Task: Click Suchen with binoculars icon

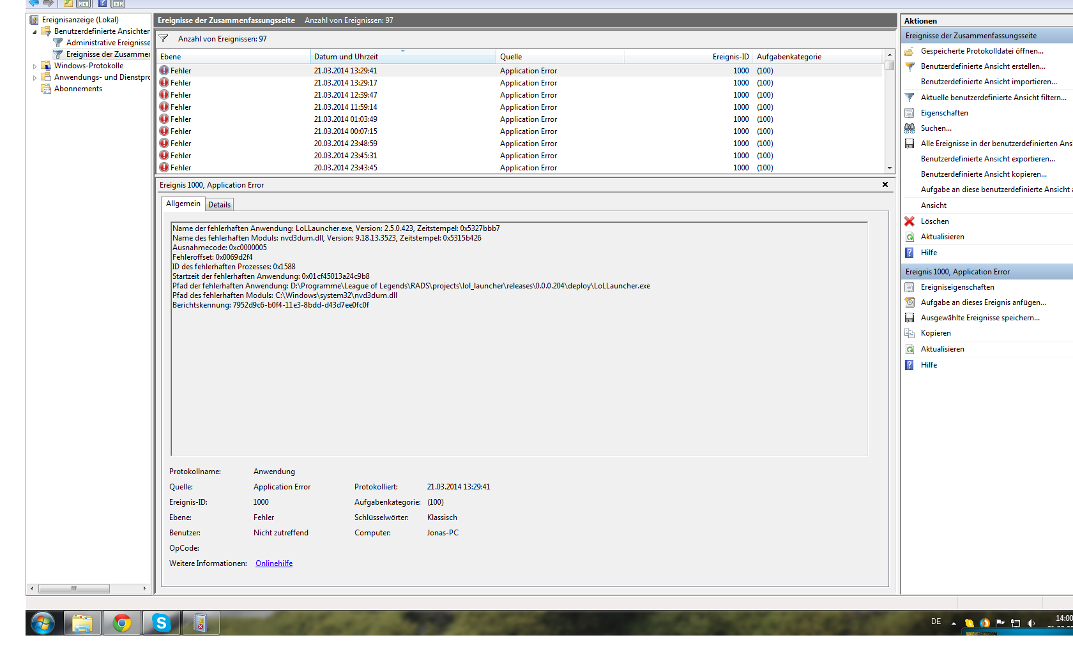Action: [909, 128]
